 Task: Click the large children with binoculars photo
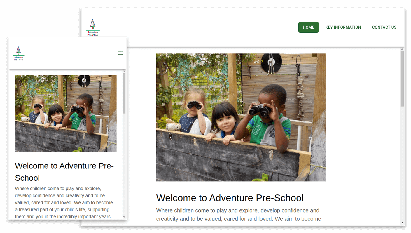241,117
